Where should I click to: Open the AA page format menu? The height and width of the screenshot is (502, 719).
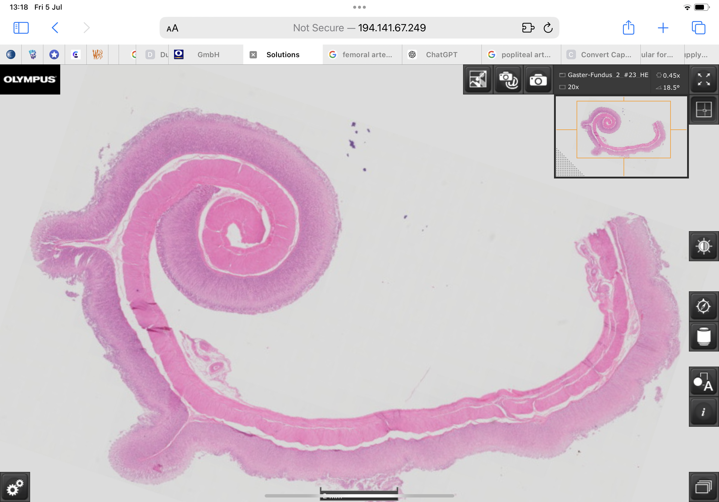click(x=173, y=28)
